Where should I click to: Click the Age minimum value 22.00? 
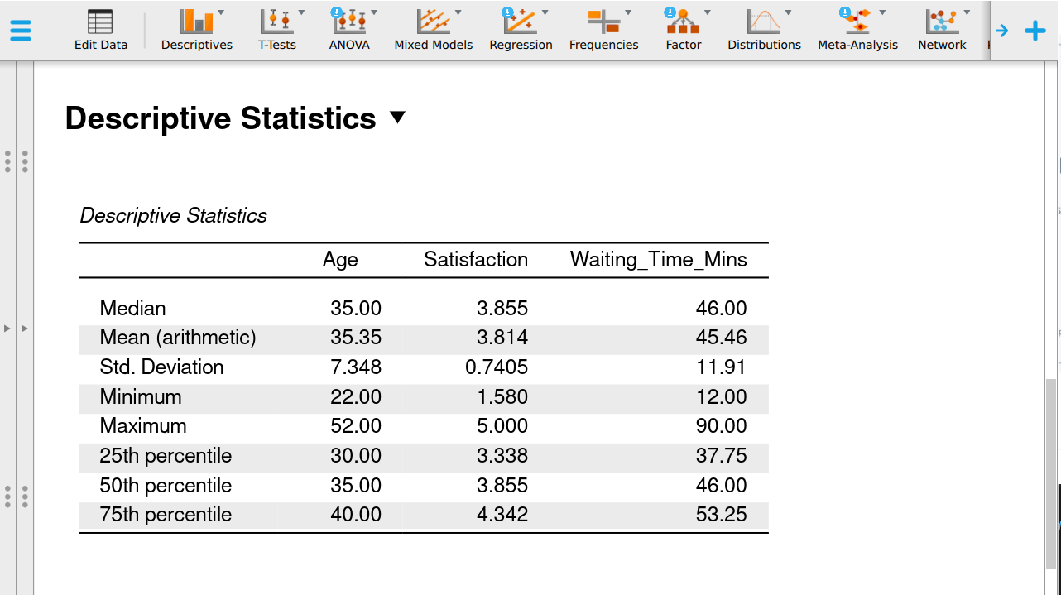[x=356, y=397]
